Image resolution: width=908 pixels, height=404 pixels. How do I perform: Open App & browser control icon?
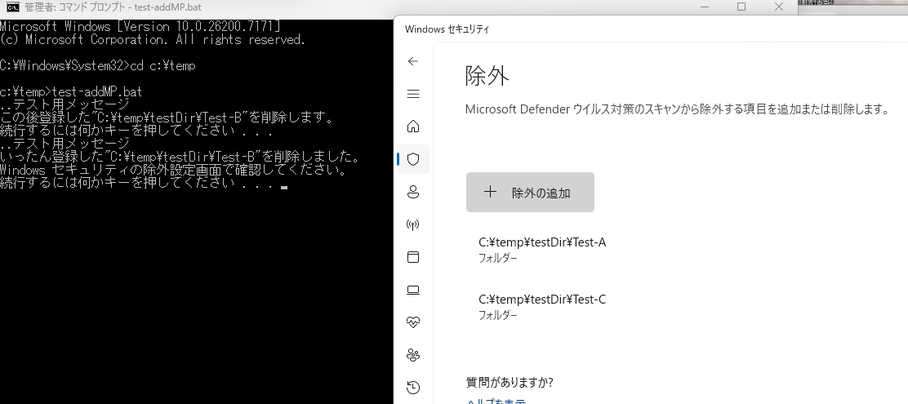point(413,257)
